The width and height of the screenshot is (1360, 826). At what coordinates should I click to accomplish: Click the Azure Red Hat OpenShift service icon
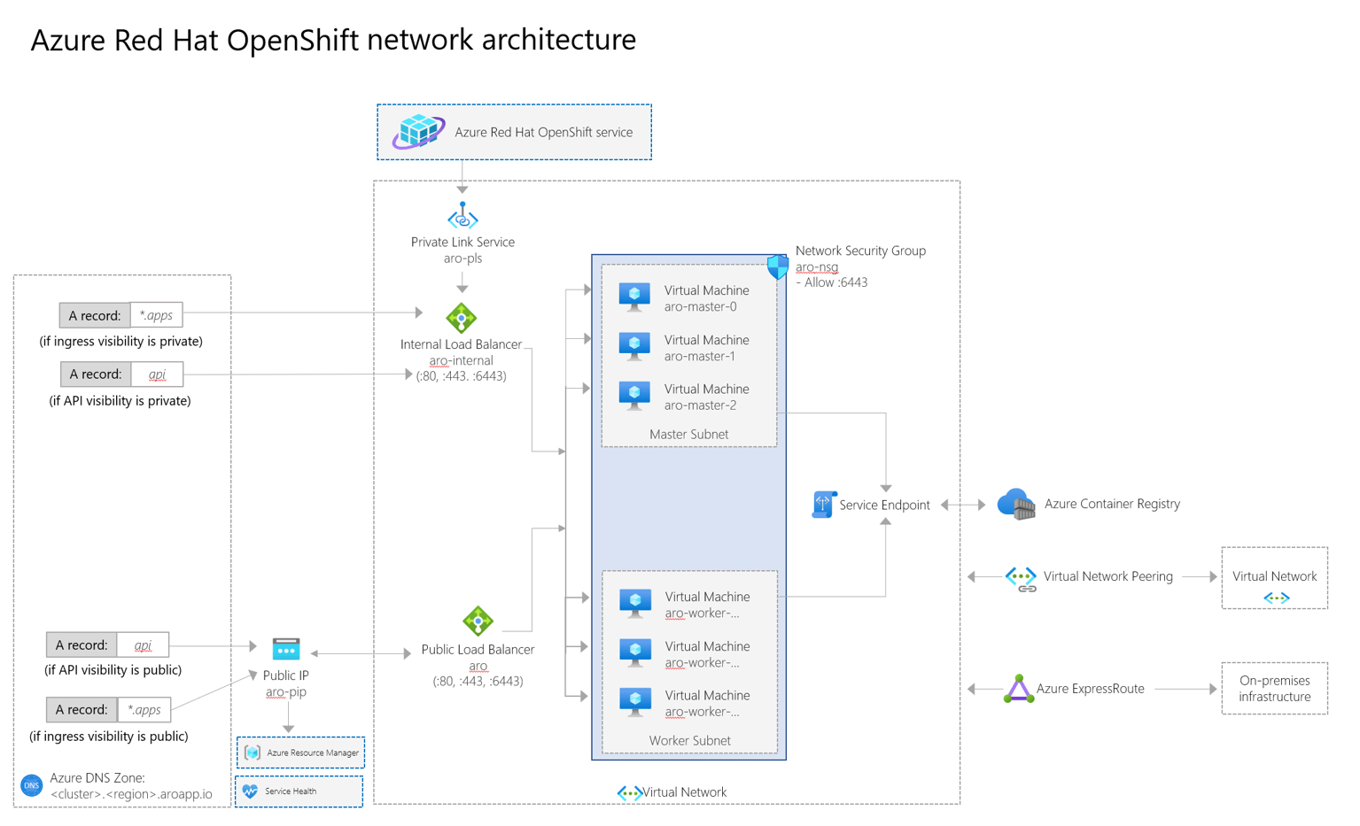coord(417,131)
